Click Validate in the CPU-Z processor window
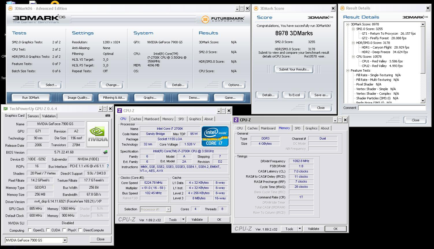The image size is (434, 249). click(x=197, y=220)
